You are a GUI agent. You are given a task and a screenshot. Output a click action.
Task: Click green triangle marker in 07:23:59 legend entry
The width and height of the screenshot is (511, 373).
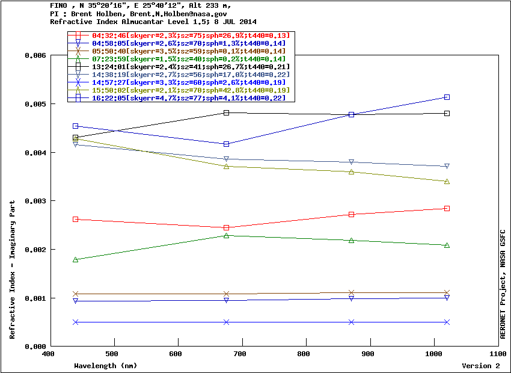tap(78, 59)
